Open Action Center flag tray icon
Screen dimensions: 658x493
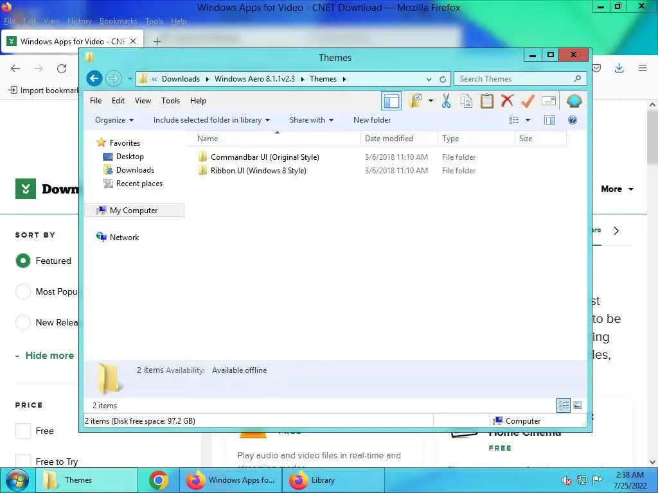point(598,480)
